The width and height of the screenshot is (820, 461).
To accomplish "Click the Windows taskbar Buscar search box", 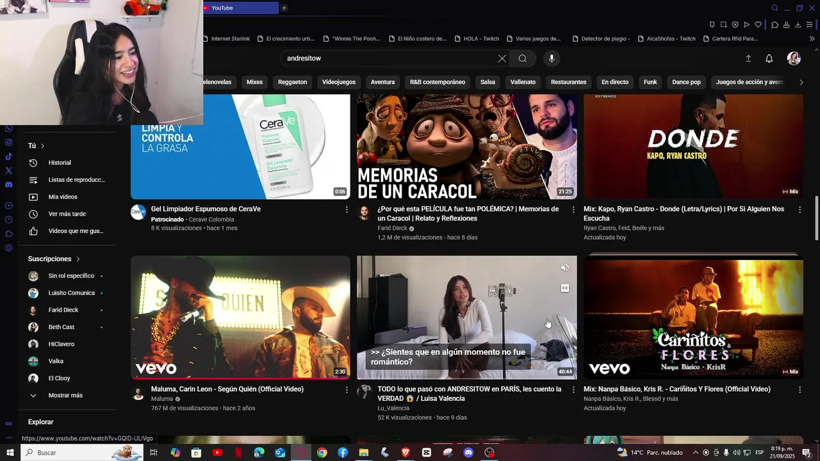I will coord(82,453).
